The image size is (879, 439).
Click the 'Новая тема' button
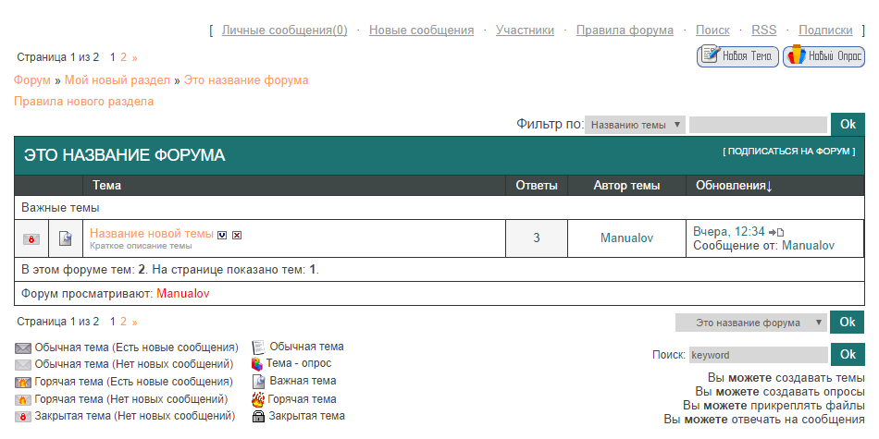pos(737,56)
